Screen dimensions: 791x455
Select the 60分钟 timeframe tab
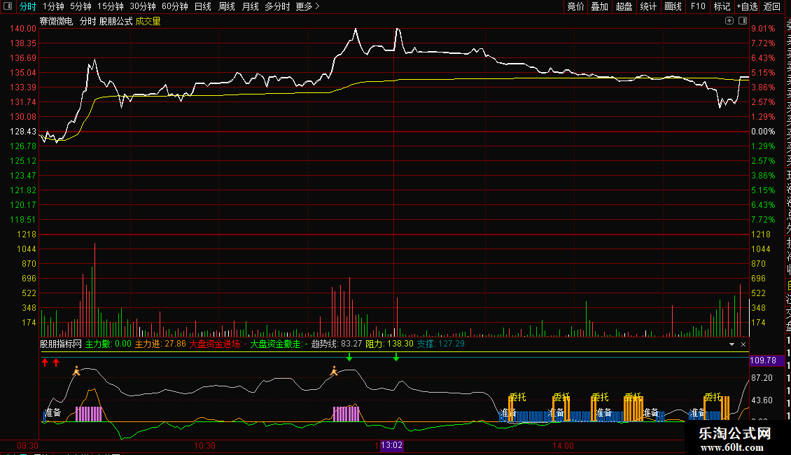[x=174, y=6]
